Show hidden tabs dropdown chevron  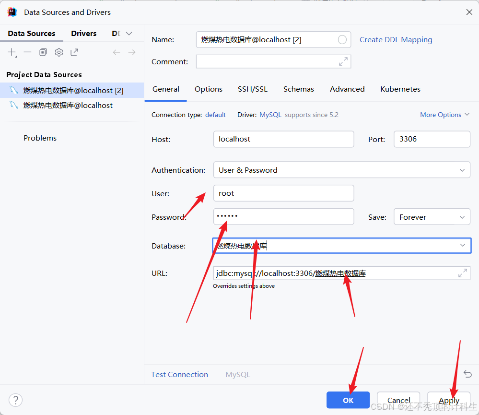click(129, 34)
